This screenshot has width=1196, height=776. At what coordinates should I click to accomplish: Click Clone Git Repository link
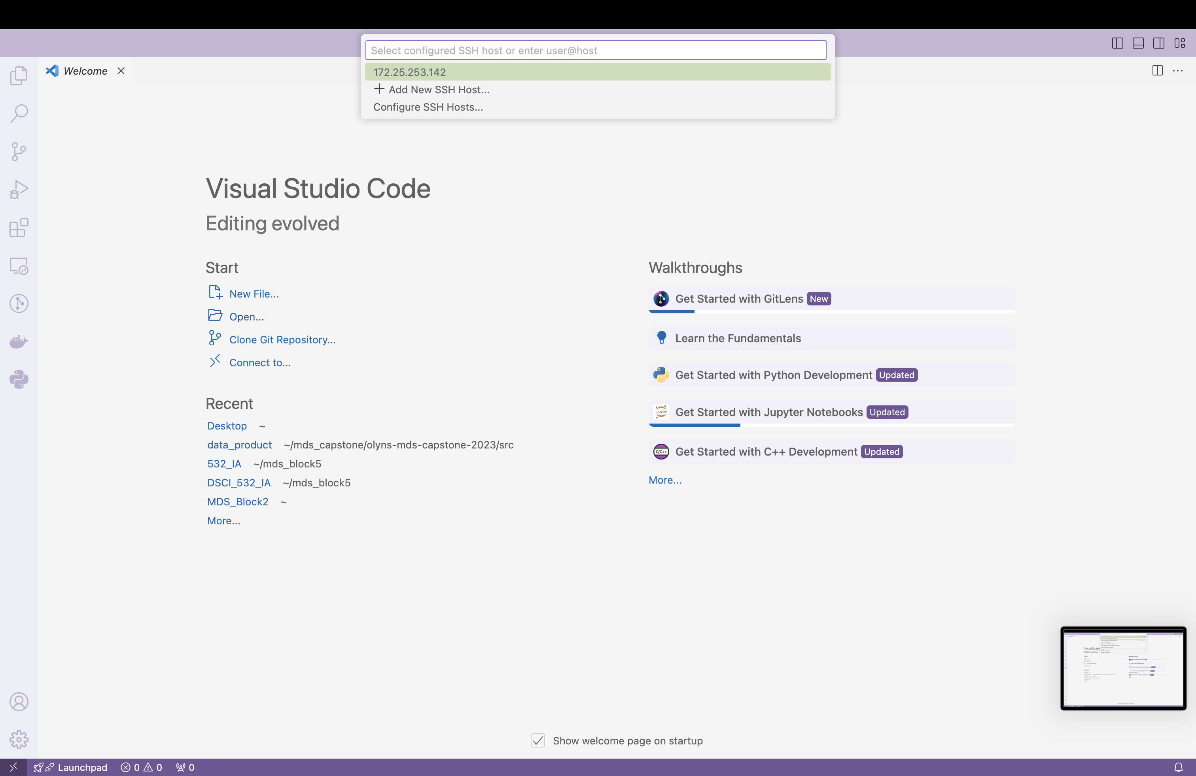point(282,339)
